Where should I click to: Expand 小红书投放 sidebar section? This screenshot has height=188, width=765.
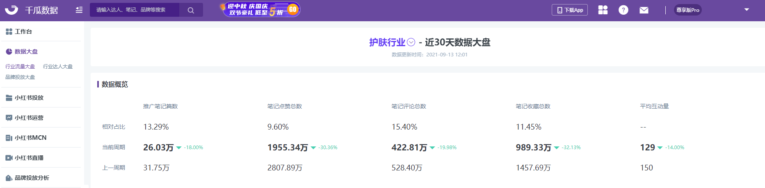tap(29, 98)
